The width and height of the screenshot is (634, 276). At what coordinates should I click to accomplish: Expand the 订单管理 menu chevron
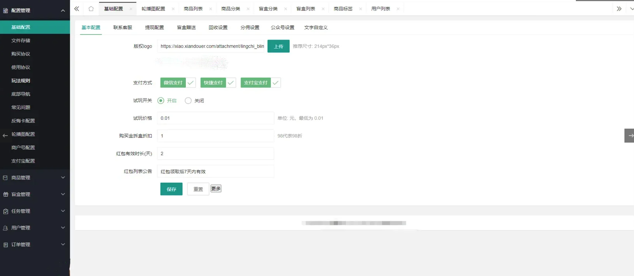[x=63, y=244]
